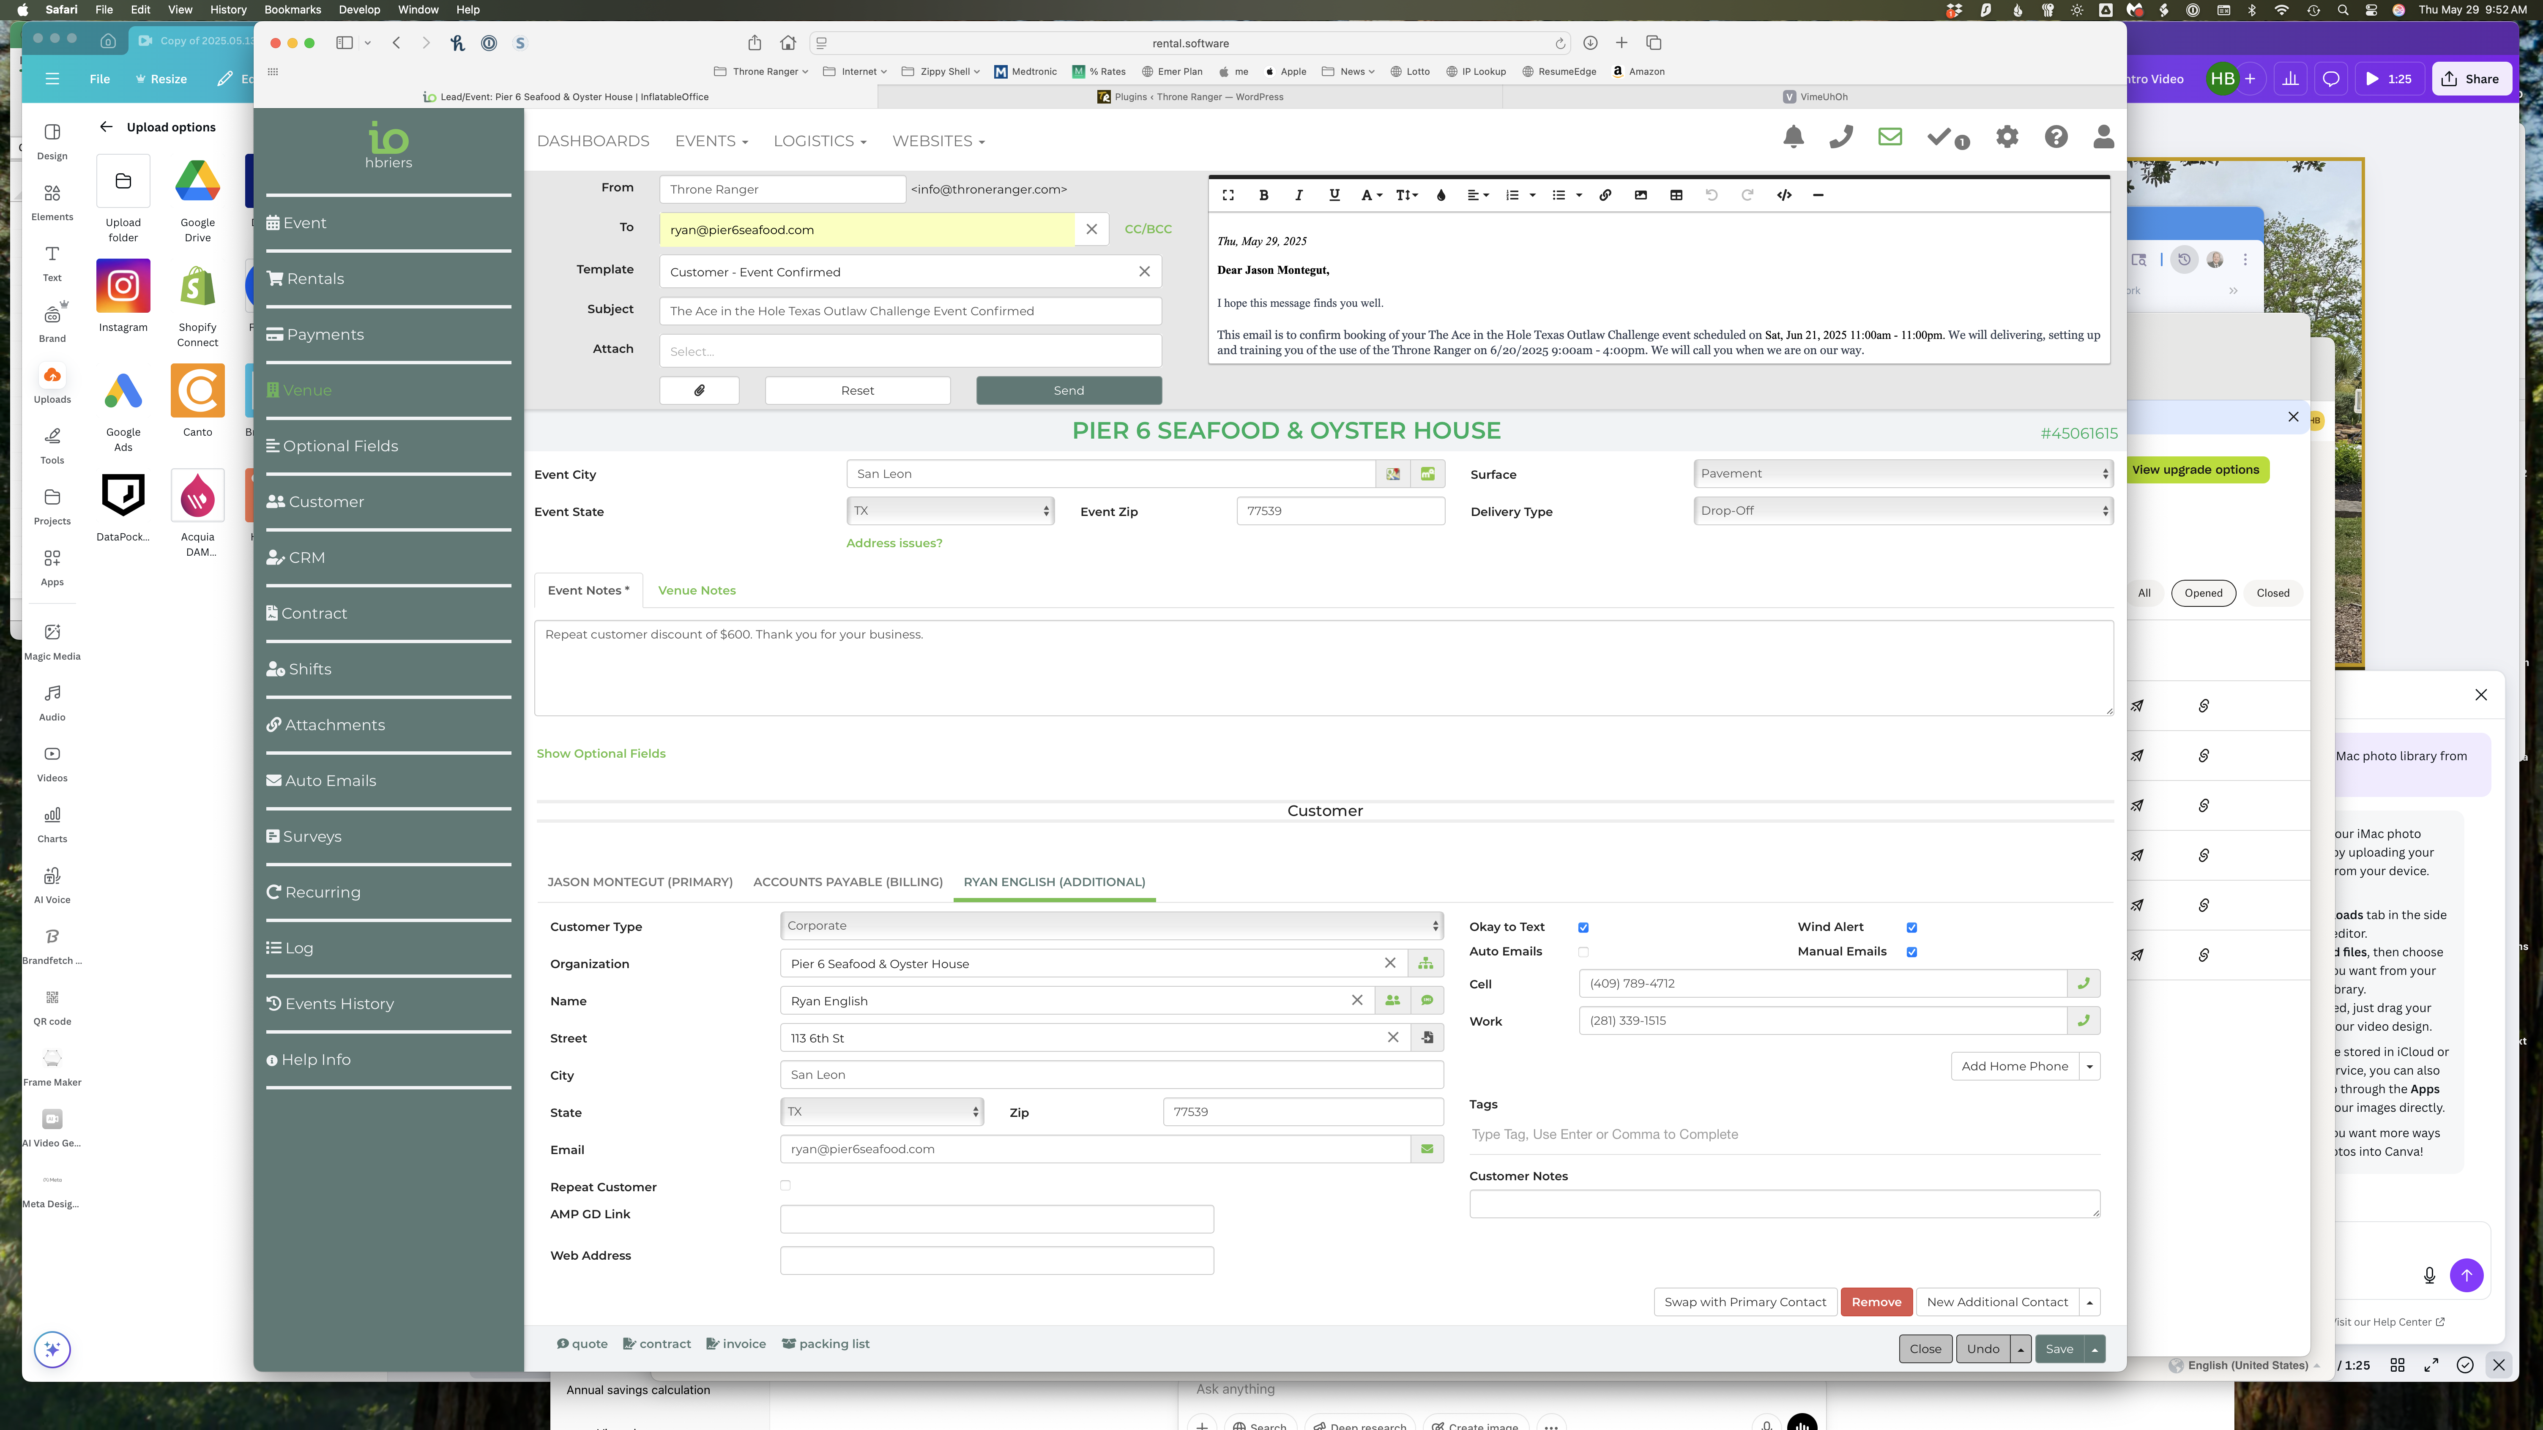This screenshot has height=1430, width=2543.
Task: Click the text color droplet icon
Action: (x=1441, y=195)
